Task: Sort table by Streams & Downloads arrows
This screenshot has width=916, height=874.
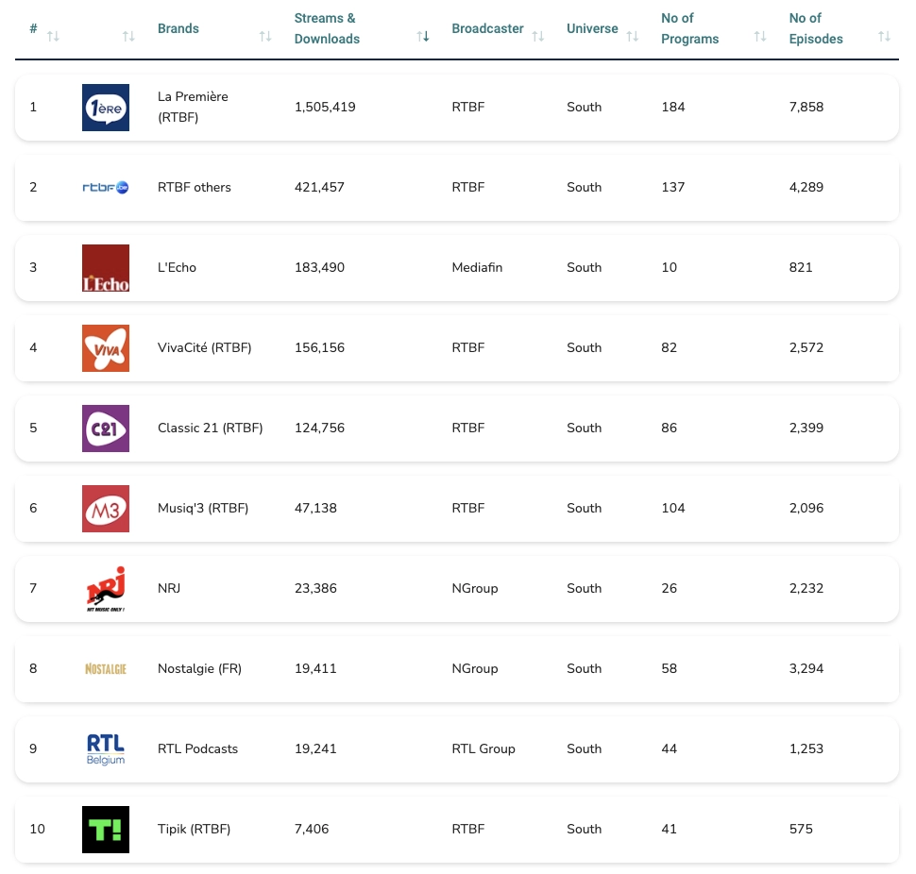Action: pos(423,36)
